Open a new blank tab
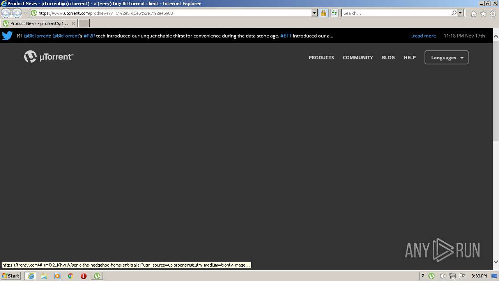 [x=84, y=23]
